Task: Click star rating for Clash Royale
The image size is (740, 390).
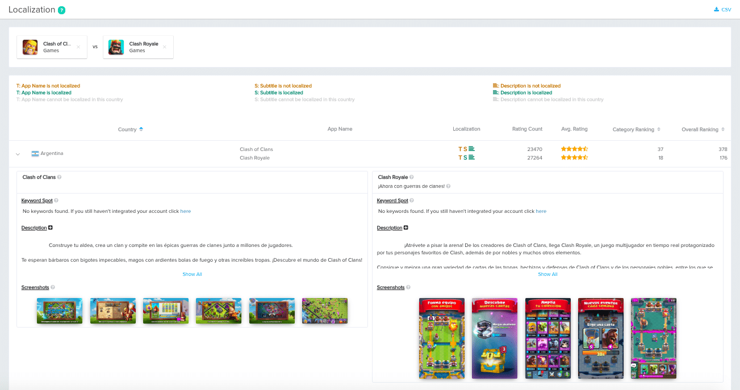Action: pyautogui.click(x=574, y=158)
